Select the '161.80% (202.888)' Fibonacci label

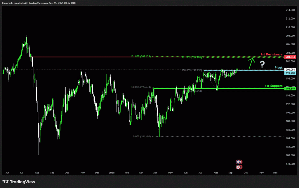tap(192, 57)
